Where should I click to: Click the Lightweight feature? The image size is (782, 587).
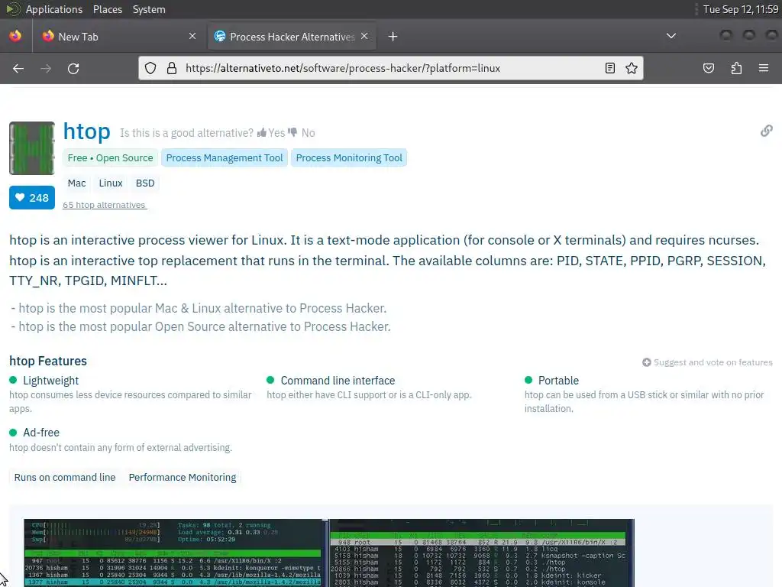tap(51, 381)
